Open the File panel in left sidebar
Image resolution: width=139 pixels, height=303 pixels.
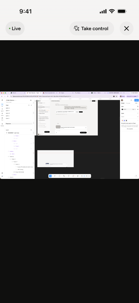coord(2,105)
